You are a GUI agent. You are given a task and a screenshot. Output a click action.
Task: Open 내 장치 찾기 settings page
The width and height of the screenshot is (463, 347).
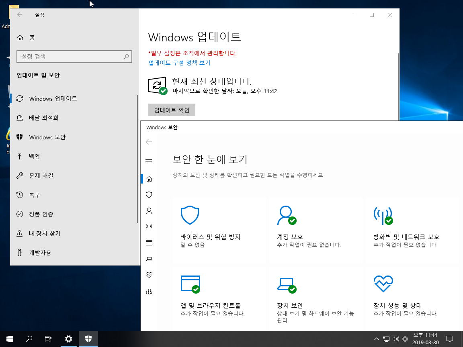[74, 233]
